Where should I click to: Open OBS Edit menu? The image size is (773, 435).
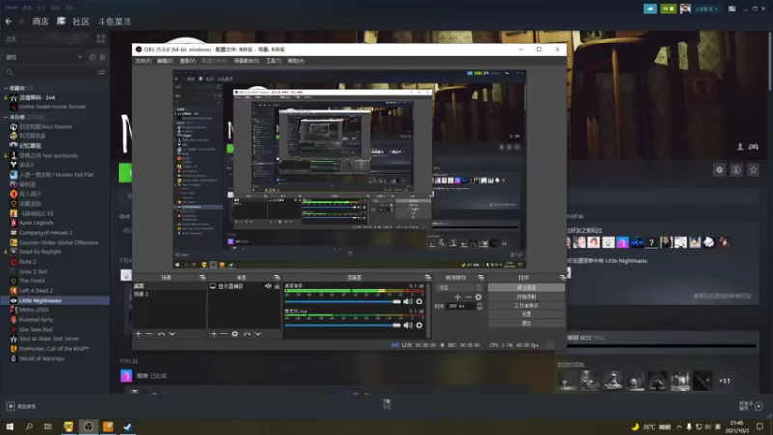(x=164, y=61)
